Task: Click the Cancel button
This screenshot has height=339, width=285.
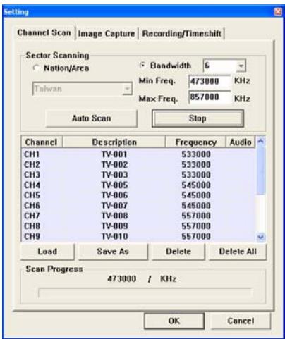Action: (x=241, y=321)
